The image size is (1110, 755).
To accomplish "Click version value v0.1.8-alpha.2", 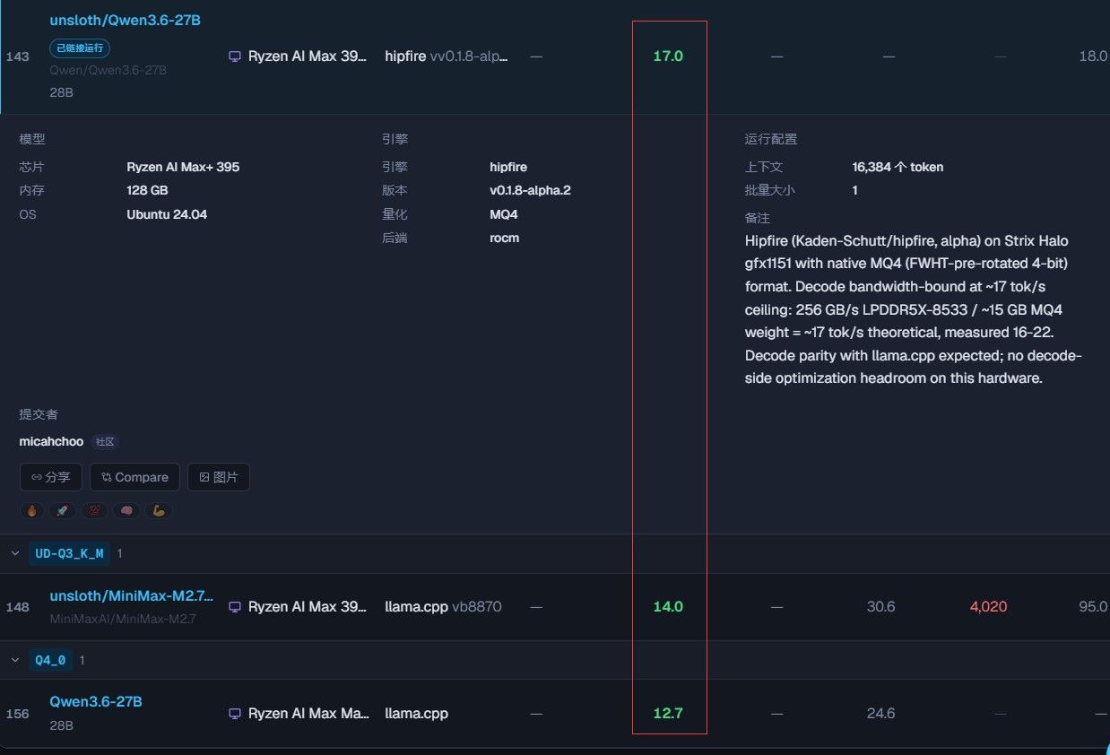I will pos(530,190).
